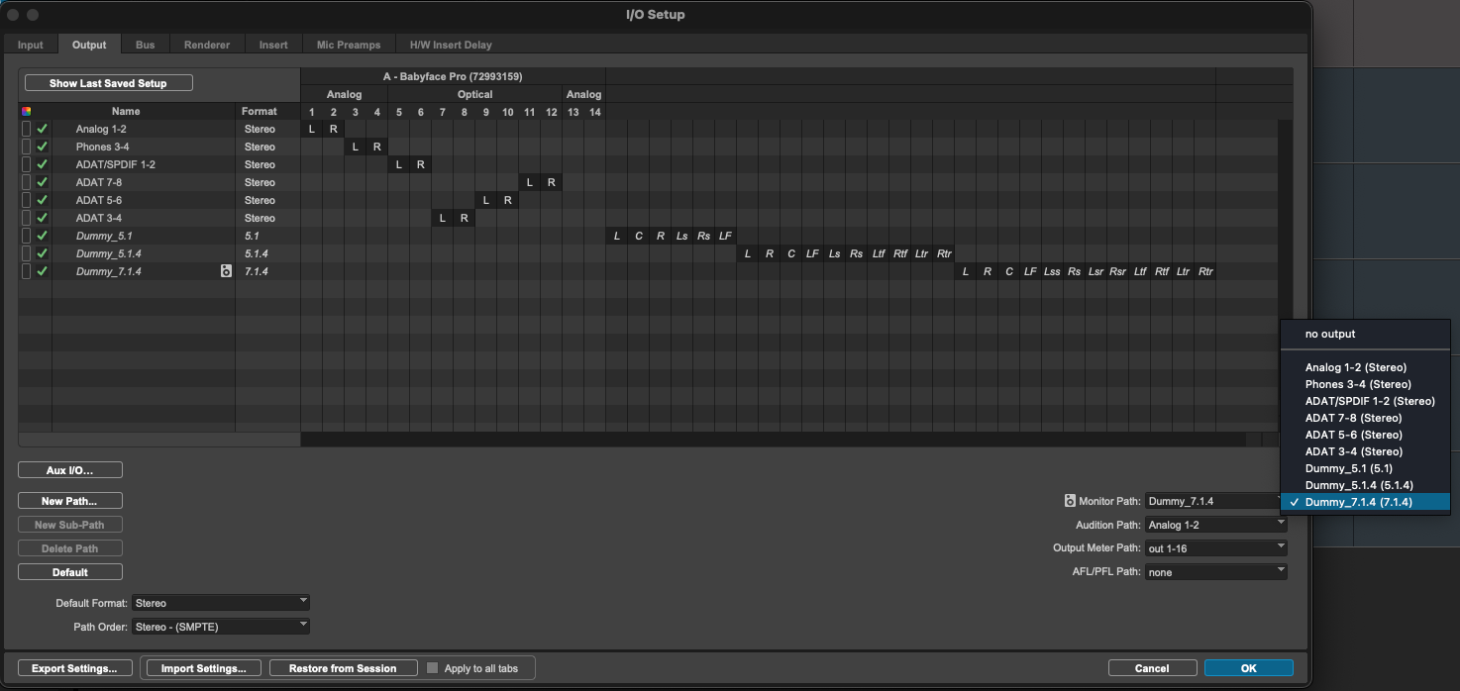The height and width of the screenshot is (691, 1460).
Task: Click the 'Name' column header
Action: [126, 111]
